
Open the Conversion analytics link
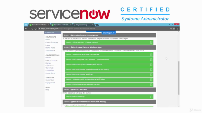coord(50,80)
